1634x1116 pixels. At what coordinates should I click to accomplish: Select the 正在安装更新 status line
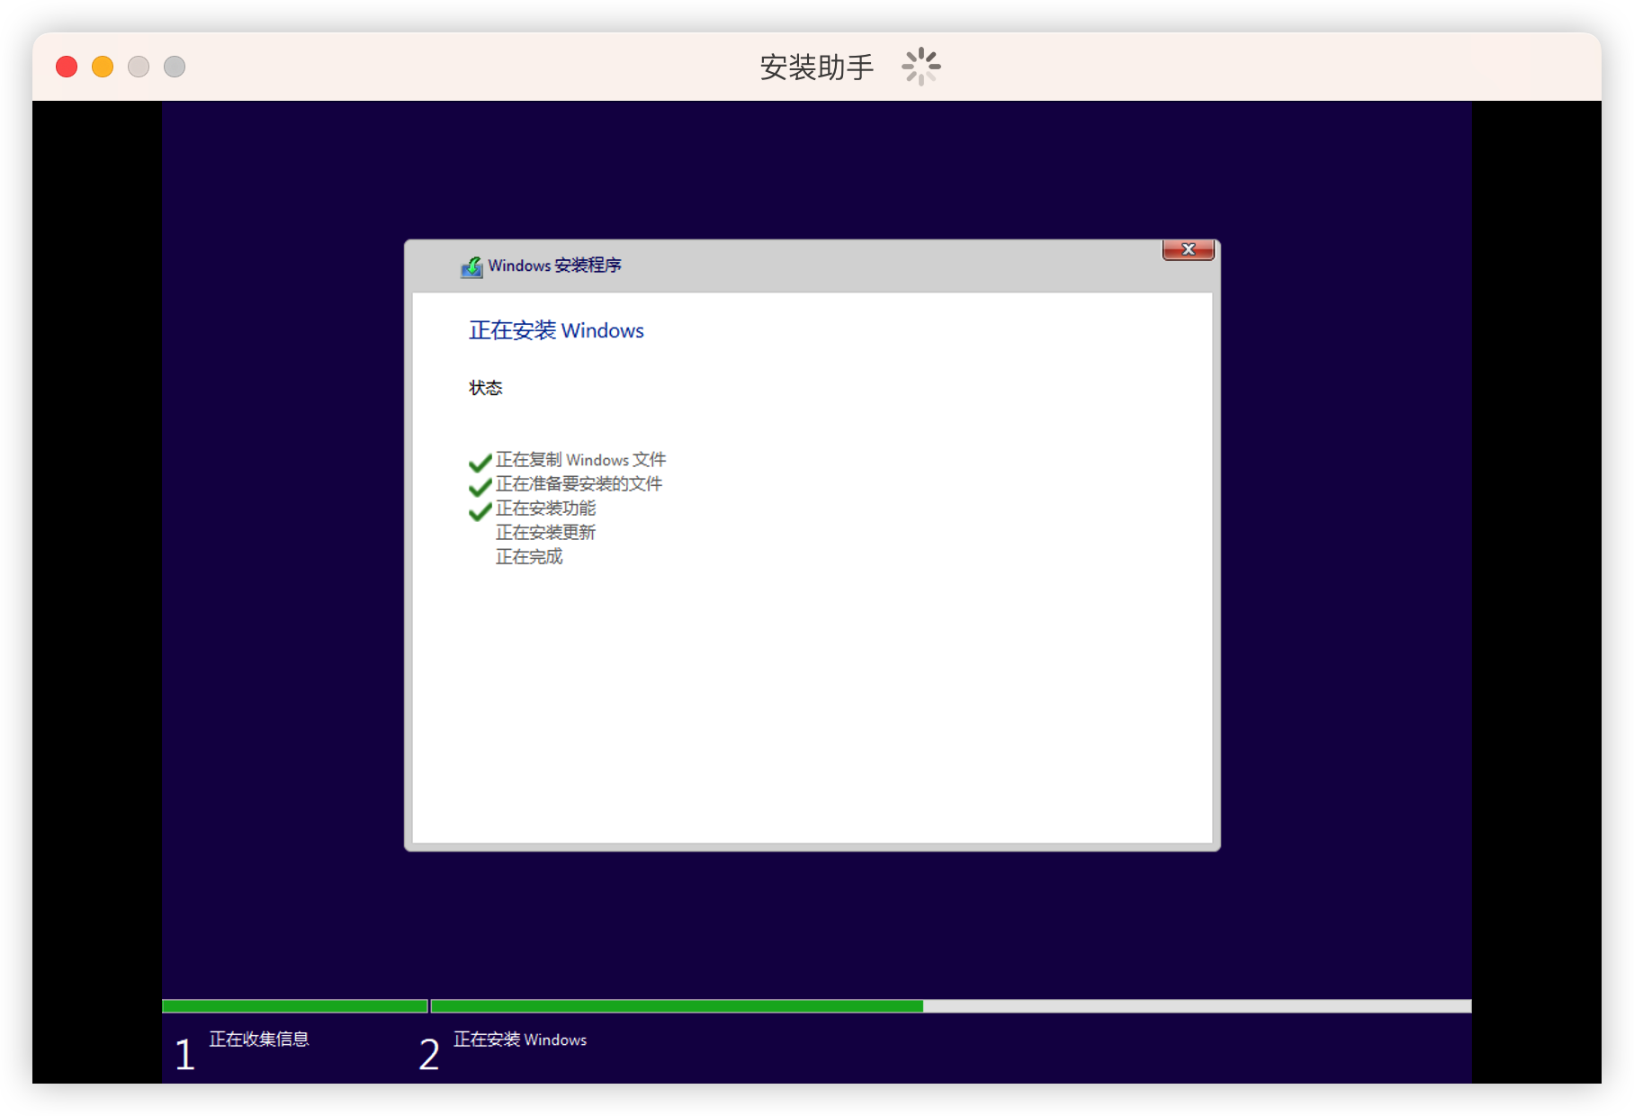[545, 533]
